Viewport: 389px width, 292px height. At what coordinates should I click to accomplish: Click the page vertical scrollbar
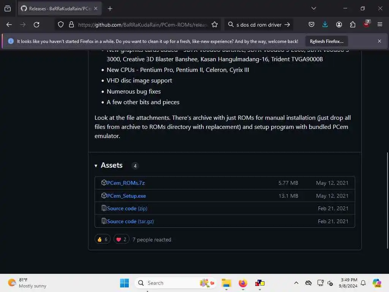point(387,201)
